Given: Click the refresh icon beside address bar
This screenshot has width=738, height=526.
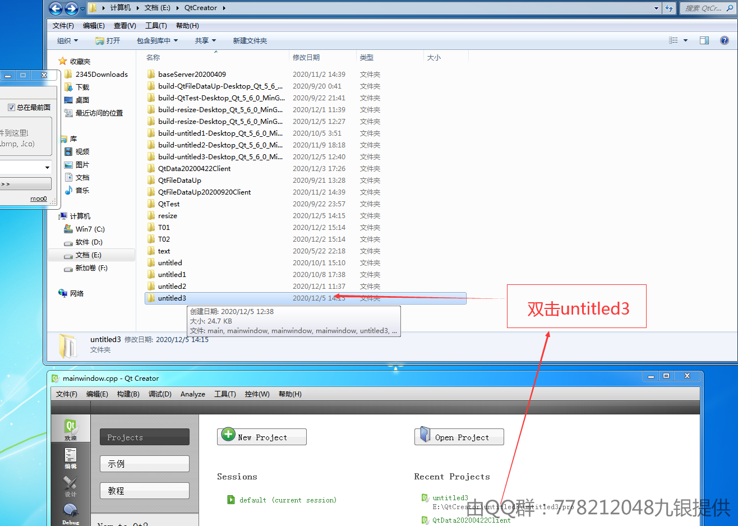Looking at the screenshot, I should coord(668,8).
